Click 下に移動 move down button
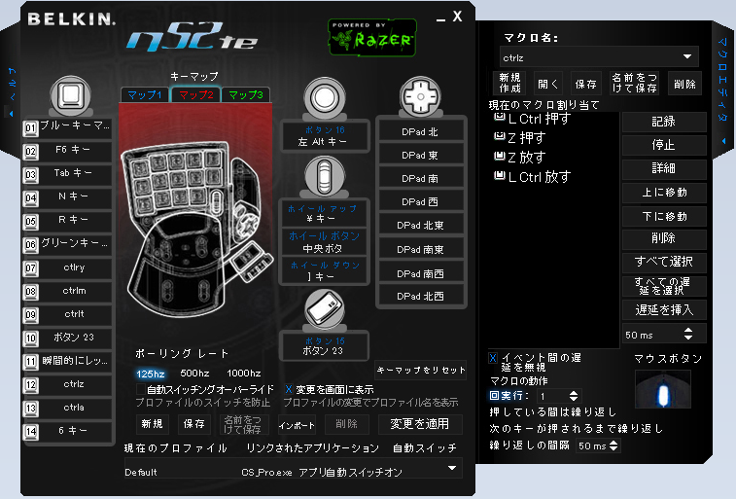736x499 pixels. pyautogui.click(x=664, y=216)
